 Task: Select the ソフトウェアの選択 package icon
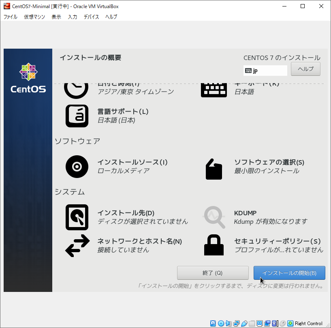click(214, 169)
